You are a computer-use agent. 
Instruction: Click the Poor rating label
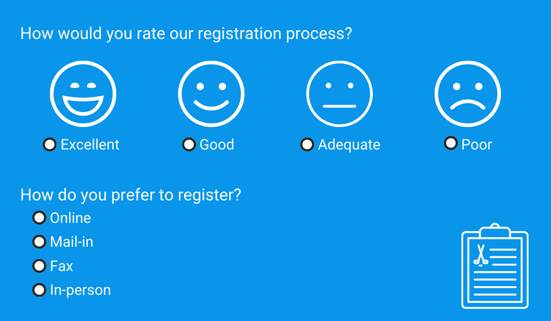tap(477, 144)
